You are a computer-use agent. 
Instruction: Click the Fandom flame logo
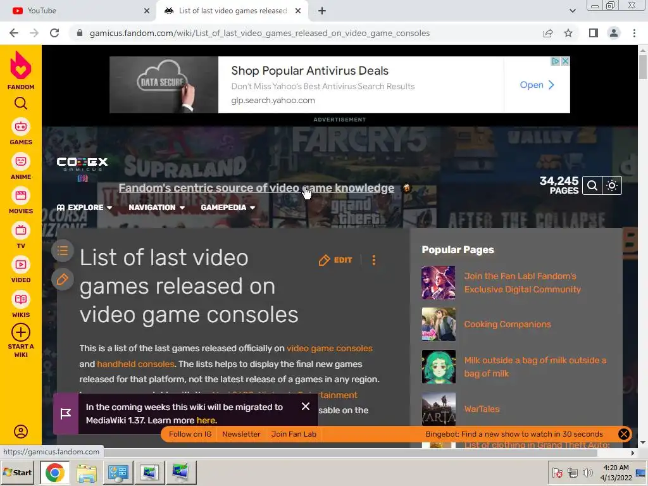pyautogui.click(x=21, y=65)
